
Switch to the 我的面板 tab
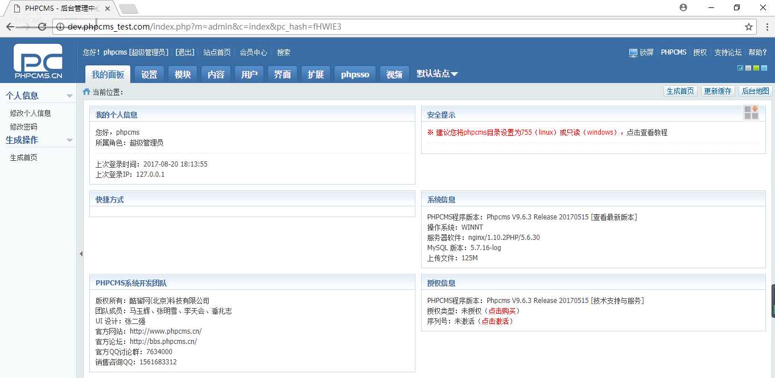pos(108,74)
